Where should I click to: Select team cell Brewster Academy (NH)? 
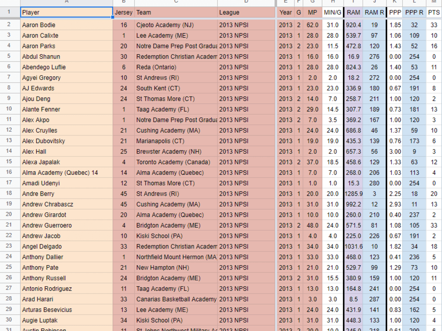[176, 151]
